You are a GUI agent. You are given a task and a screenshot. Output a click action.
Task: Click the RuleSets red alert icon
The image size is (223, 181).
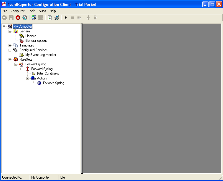tap(16, 59)
